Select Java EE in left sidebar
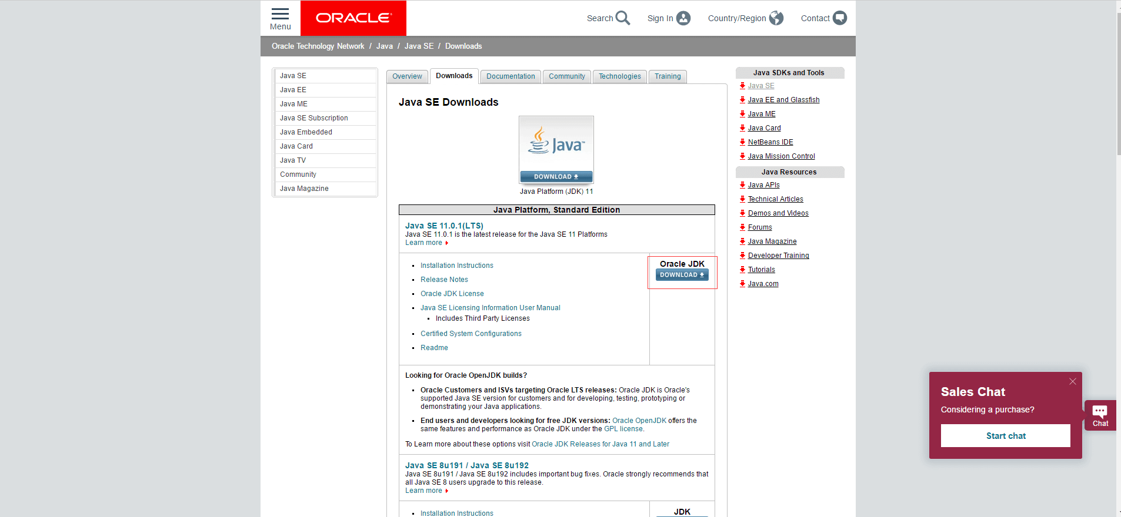 coord(326,90)
